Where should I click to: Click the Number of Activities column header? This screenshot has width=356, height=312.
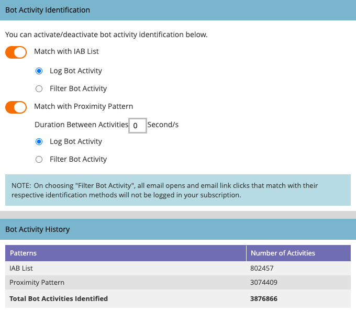pyautogui.click(x=298, y=253)
